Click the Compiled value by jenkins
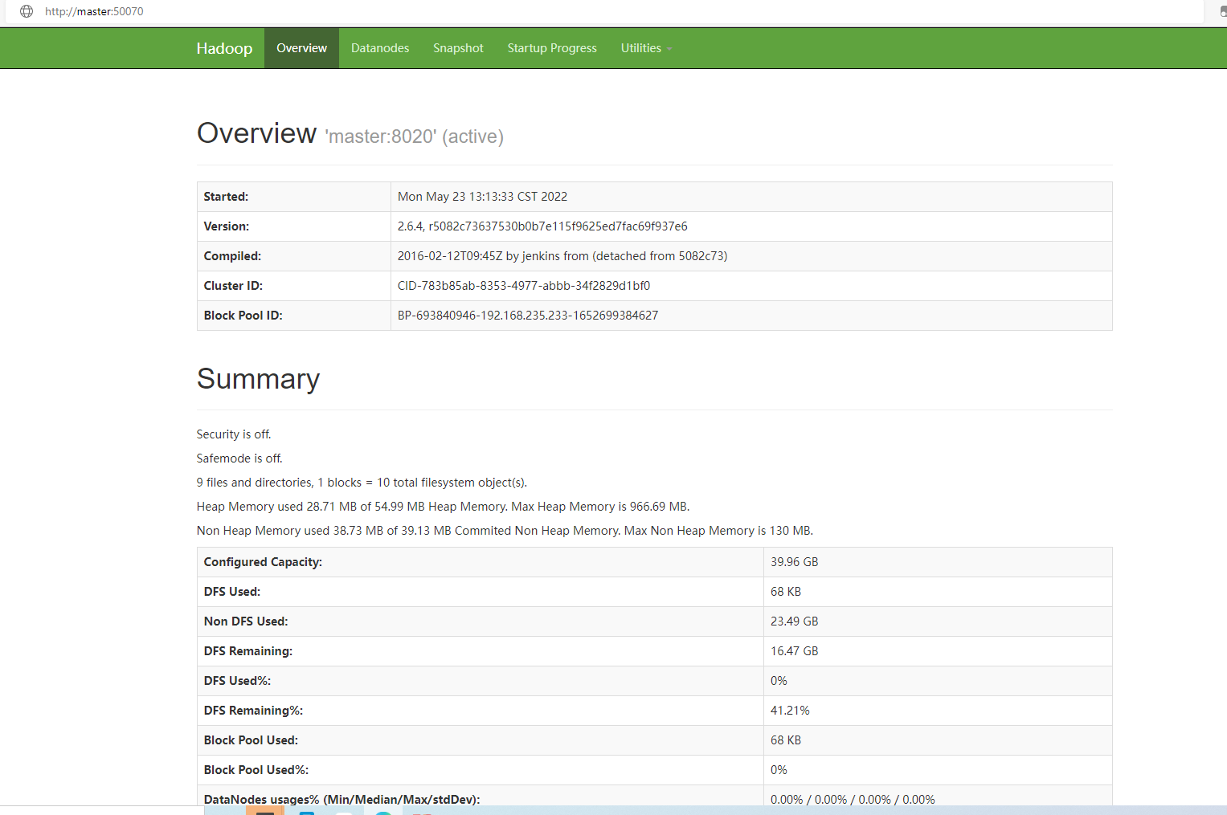The width and height of the screenshot is (1227, 815). [562, 256]
